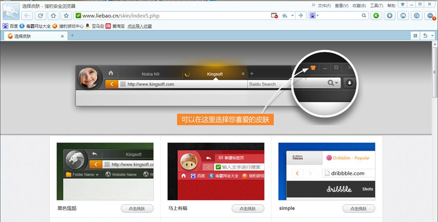
Task: Click the address bar URL www.liebao.cn
Action: tap(121, 16)
